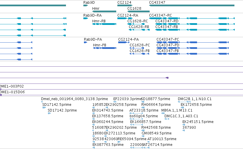Viewport: 243px width, 149px height.
Task: Select the CG43347-PD protein label
Action: point(168,45)
